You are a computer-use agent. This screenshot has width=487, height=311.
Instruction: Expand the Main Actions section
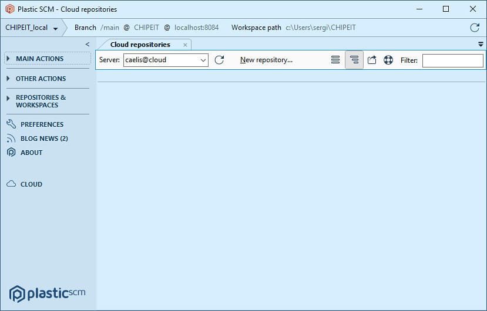tap(48, 59)
